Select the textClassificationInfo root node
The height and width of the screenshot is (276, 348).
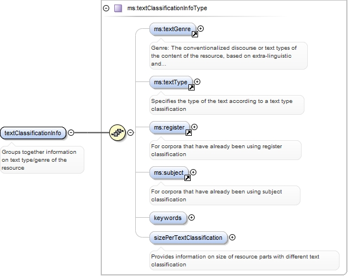point(33,133)
